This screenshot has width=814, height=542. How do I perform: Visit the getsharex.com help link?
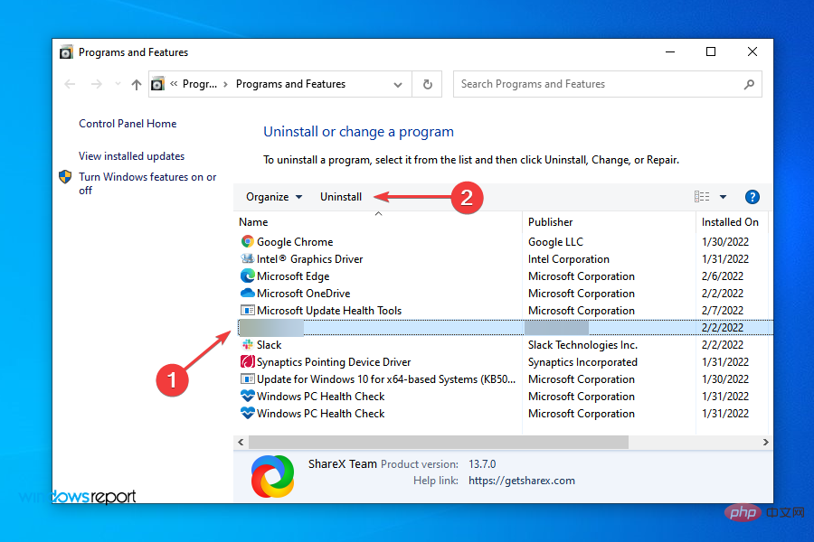coord(522,480)
